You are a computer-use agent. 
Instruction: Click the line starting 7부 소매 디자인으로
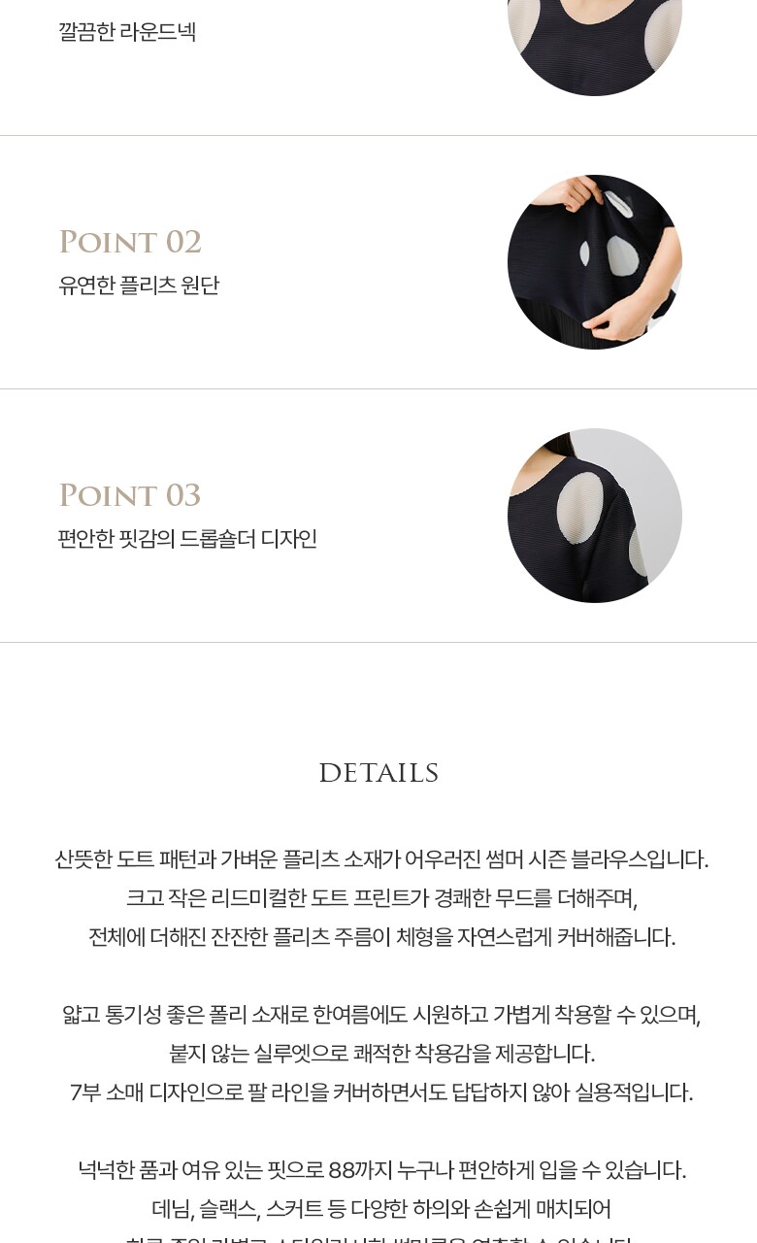click(381, 1092)
